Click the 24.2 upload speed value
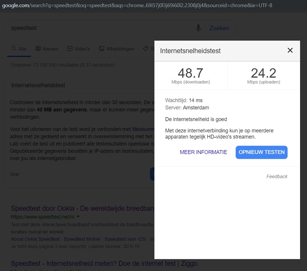This screenshot has width=307, height=271. coord(264,73)
